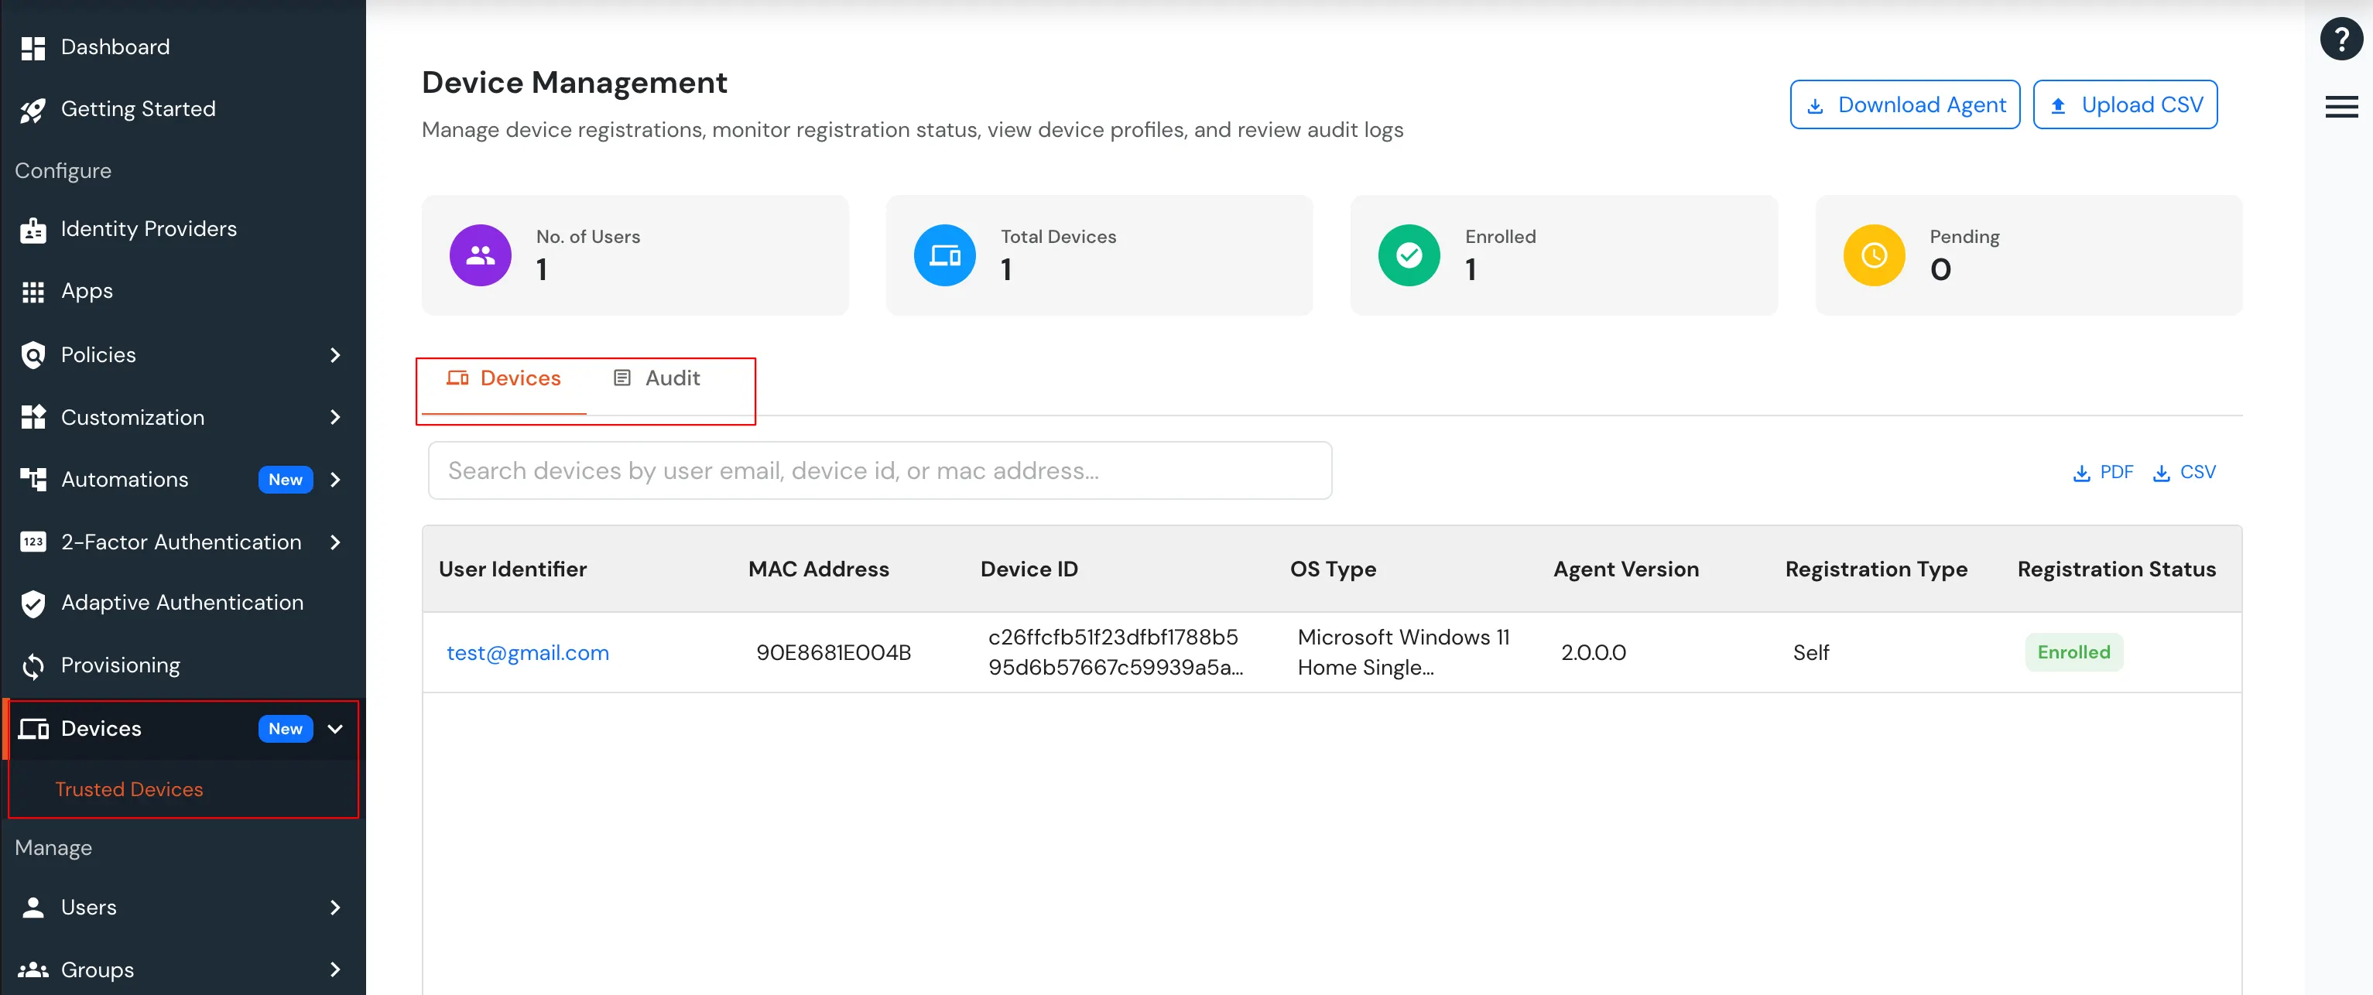Open the 2-Factor Authentication section
The image size is (2373, 995).
click(x=180, y=542)
